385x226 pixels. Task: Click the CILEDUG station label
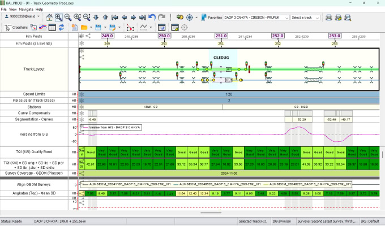point(221,58)
